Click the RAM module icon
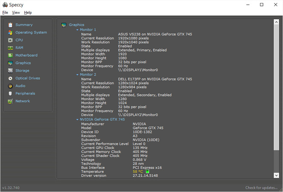 [x=10, y=48]
